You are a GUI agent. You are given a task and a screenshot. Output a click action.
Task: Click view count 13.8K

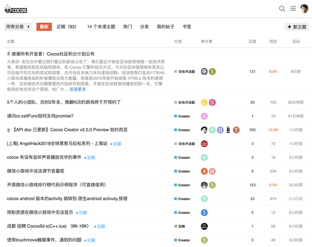(x=273, y=130)
